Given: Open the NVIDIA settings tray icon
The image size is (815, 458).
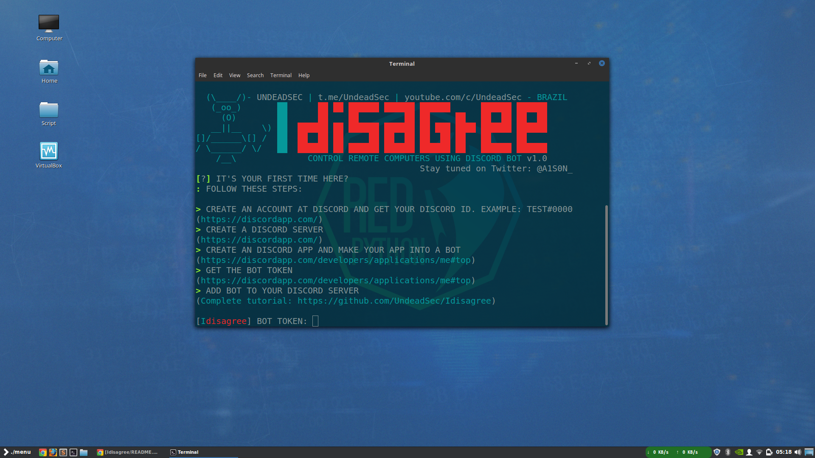Looking at the screenshot, I should [x=739, y=452].
